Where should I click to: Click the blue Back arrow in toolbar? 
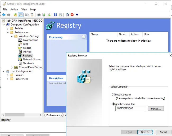point(4,15)
